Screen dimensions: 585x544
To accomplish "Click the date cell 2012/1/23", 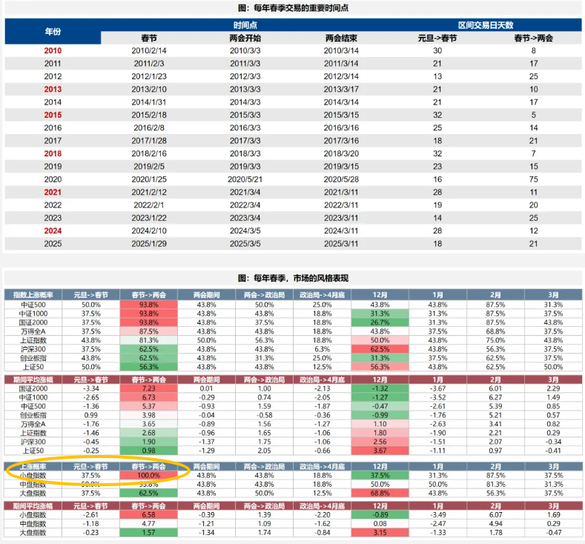I will [x=149, y=76].
